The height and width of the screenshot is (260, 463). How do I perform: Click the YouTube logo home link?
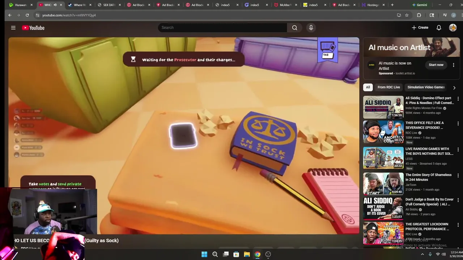33,28
